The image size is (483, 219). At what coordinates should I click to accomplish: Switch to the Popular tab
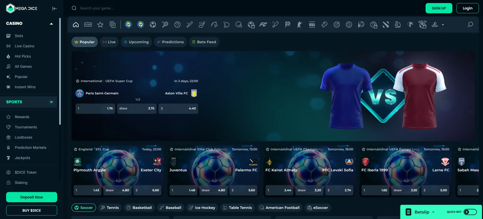tap(84, 42)
